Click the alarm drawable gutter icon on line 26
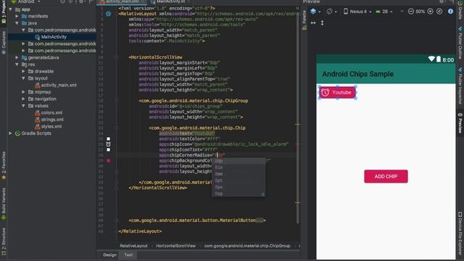Image resolution: width=464 pixels, height=261 pixels. [108, 144]
